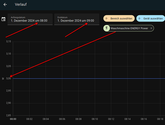
Task: Click the 08:10 x-axis label
Action: (95, 119)
